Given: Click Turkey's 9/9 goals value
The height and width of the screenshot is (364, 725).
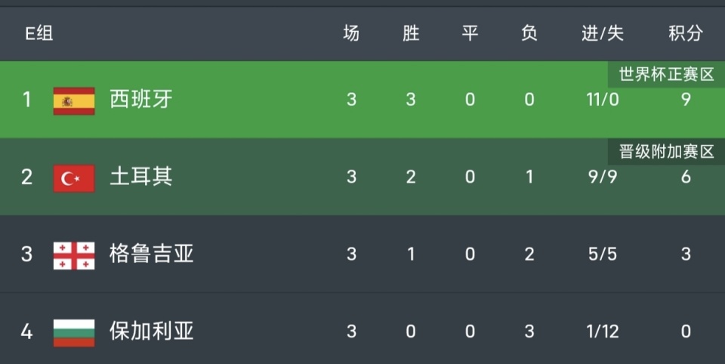Looking at the screenshot, I should pos(603,177).
